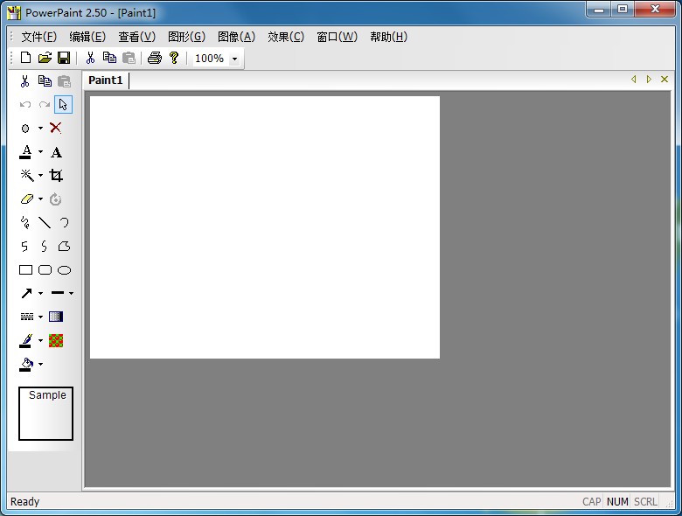The image size is (682, 516).
Task: Click the thick line width icon
Action: 58,293
